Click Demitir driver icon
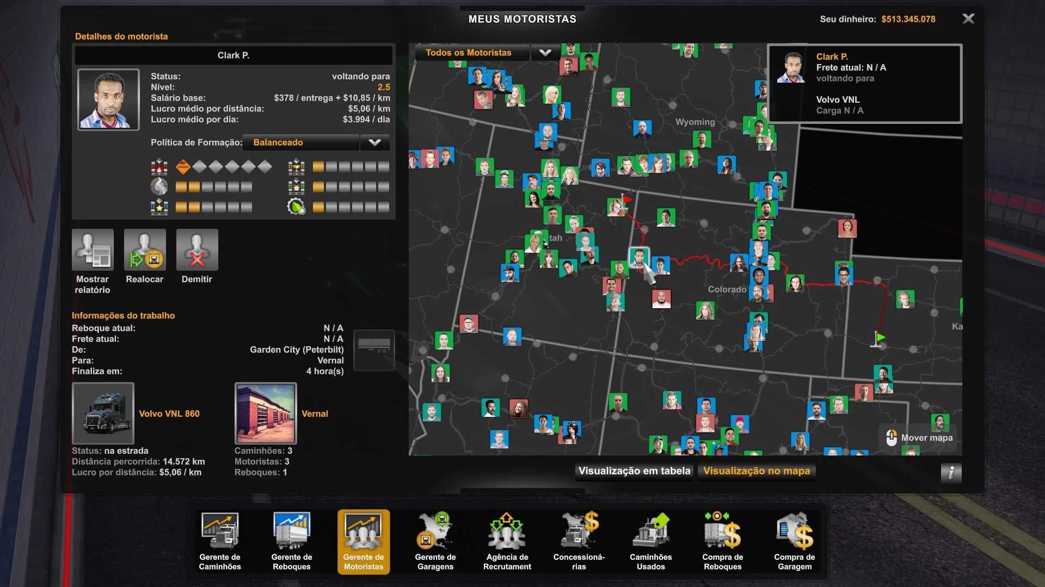 (197, 250)
